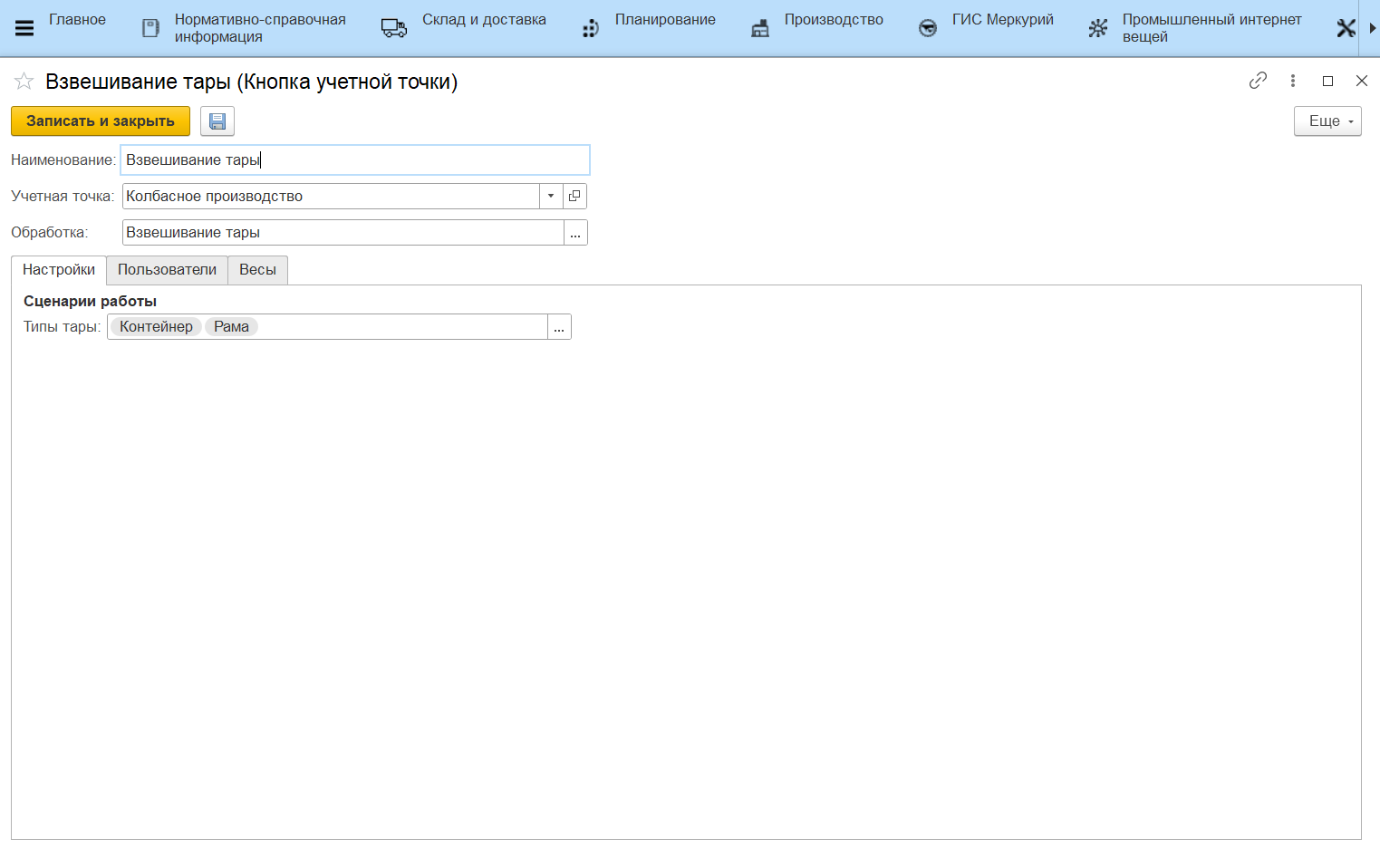Screen dimensions: 1380x849
Task: Select the Контейнер tag in Типы тары
Action: (x=156, y=327)
